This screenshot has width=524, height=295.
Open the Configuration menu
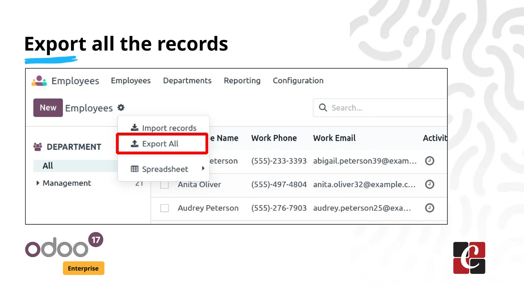coord(298,81)
